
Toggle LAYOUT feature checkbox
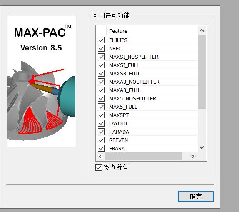(x=101, y=123)
